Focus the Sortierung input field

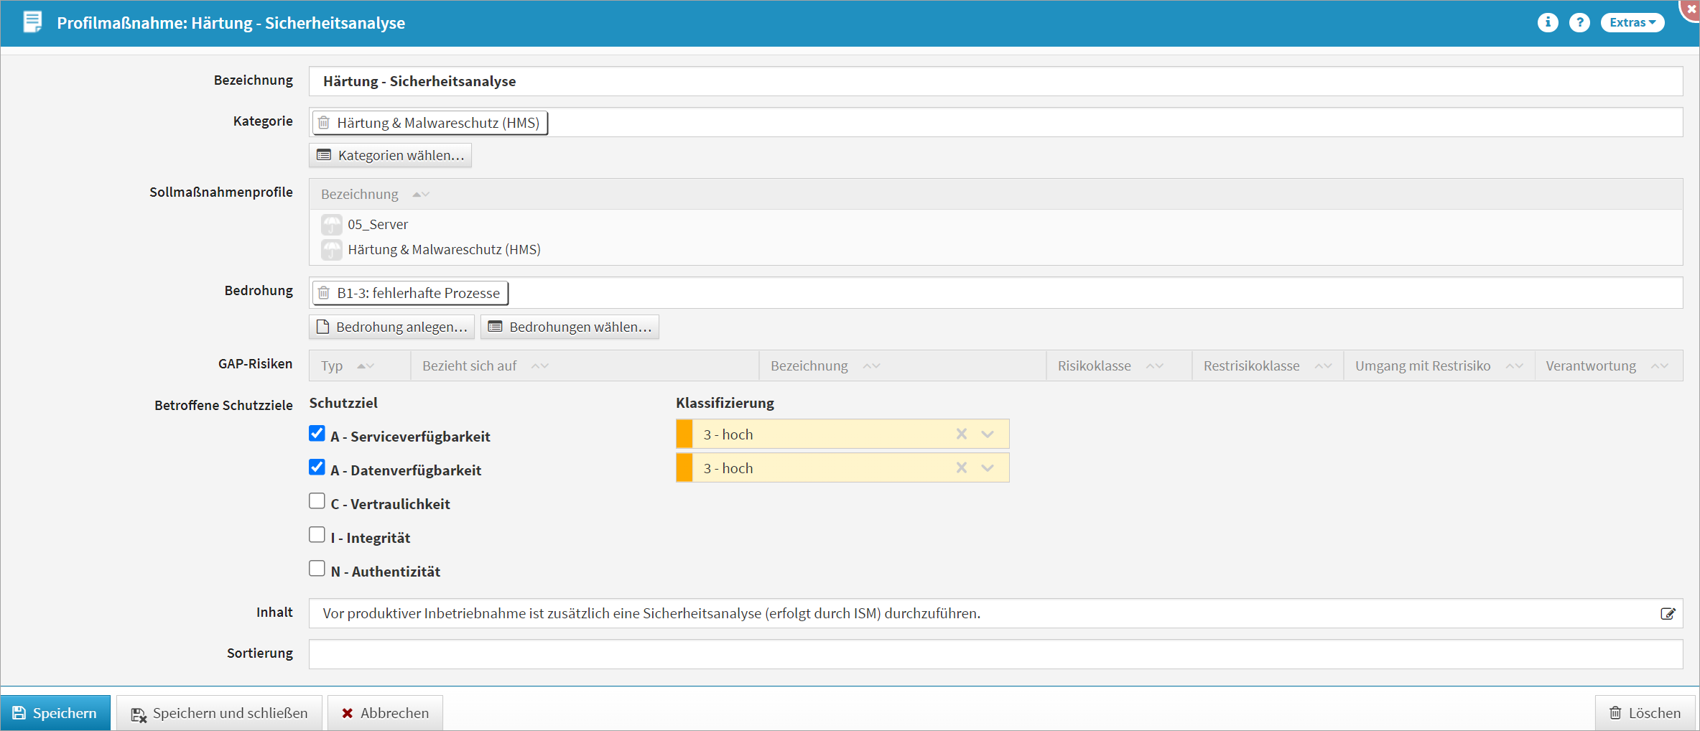click(995, 654)
